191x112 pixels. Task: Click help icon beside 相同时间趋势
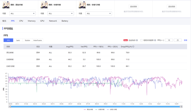pyautogui.click(x=155, y=40)
